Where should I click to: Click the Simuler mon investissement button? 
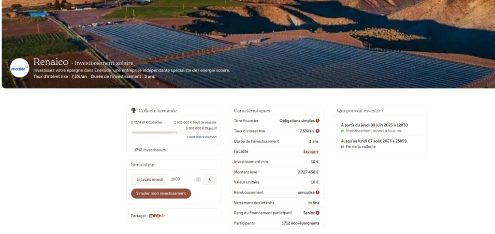pyautogui.click(x=161, y=193)
